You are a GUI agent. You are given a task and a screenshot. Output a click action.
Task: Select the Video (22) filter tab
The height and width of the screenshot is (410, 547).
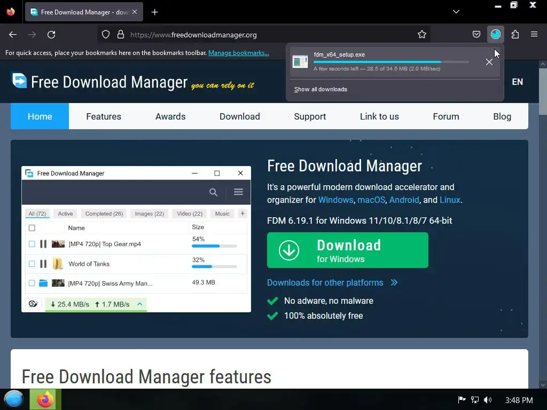190,214
